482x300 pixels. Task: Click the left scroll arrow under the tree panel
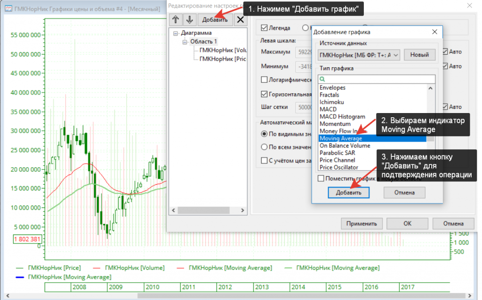pos(173,210)
